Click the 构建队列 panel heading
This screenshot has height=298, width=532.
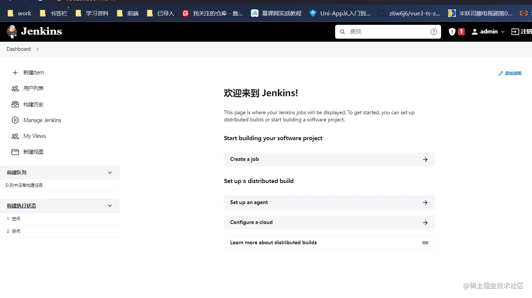(17, 173)
